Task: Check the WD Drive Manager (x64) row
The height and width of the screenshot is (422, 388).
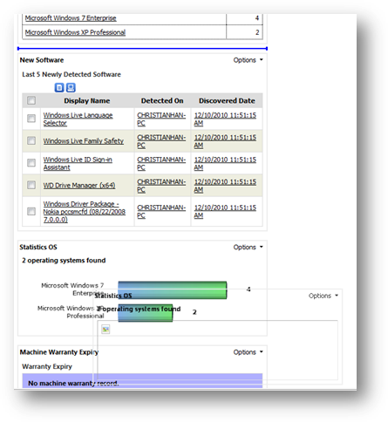Action: [31, 185]
